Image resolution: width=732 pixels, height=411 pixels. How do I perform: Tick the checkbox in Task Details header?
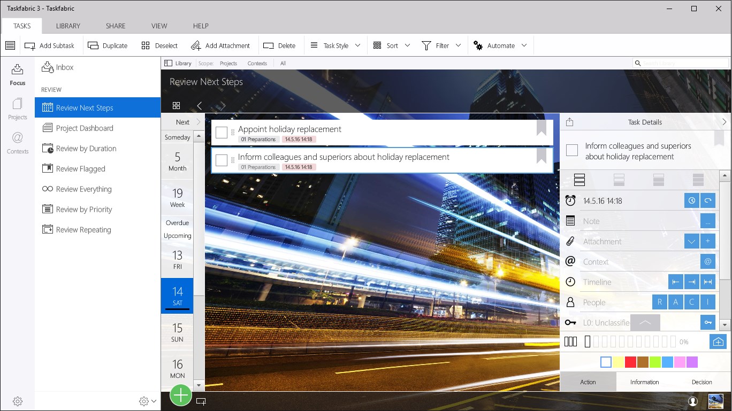point(572,151)
